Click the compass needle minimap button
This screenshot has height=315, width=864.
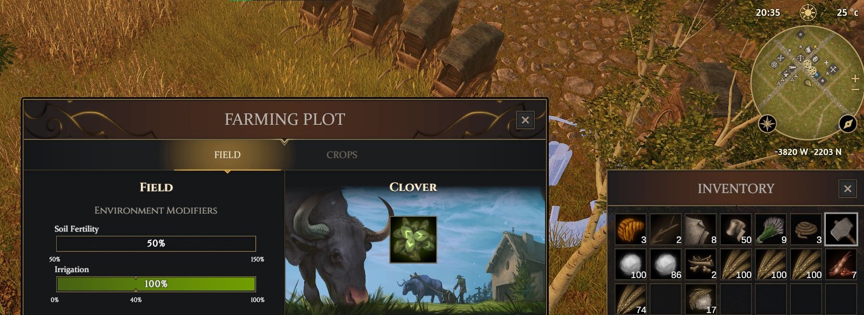[x=847, y=123]
